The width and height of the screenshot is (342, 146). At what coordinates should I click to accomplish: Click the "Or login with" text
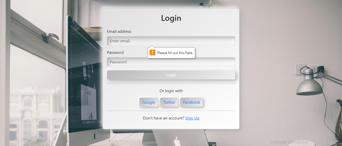coord(171,91)
